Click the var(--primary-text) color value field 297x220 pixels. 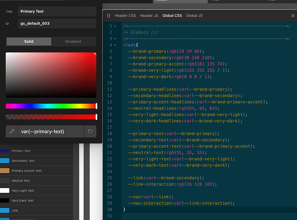click(51, 131)
